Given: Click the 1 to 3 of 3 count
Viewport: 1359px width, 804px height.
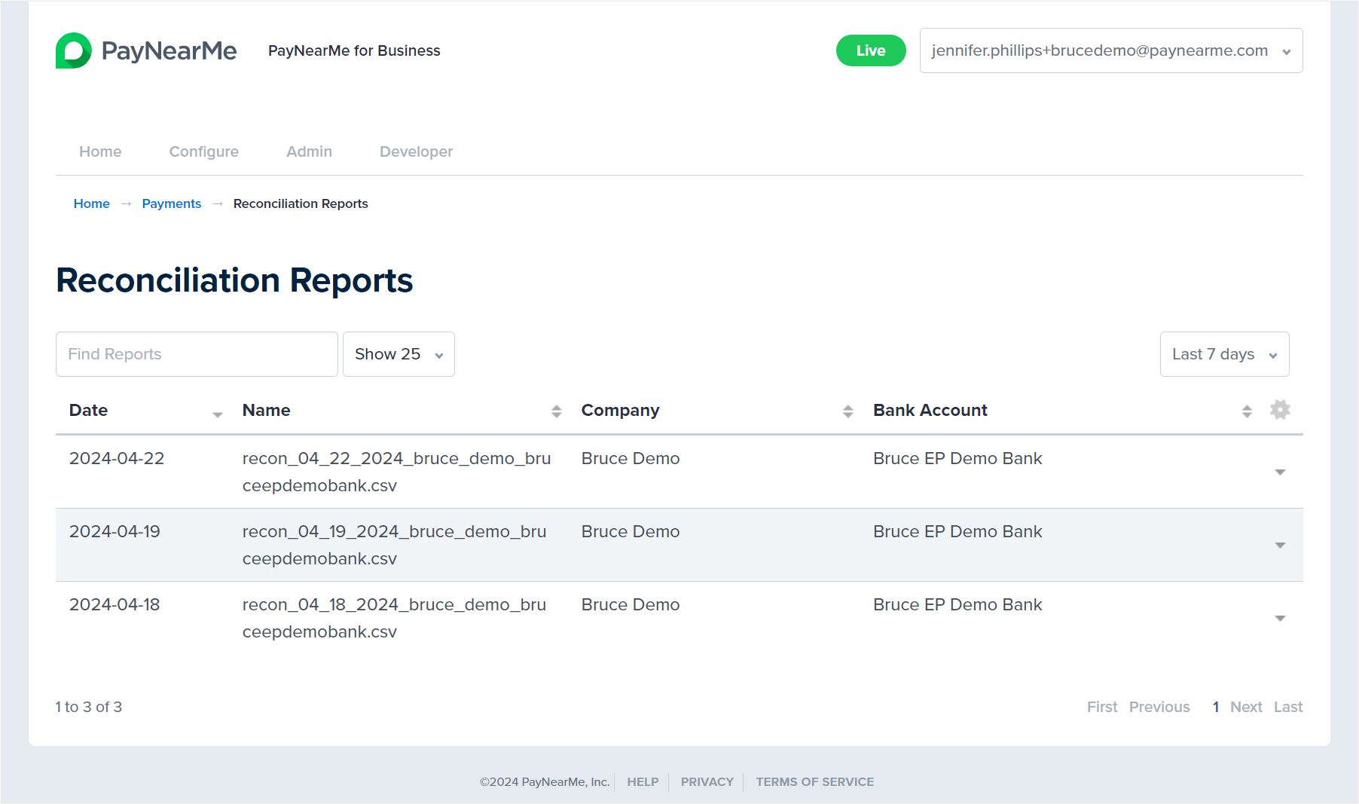Looking at the screenshot, I should point(88,707).
